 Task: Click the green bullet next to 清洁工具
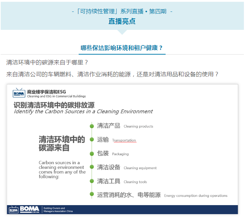(92, 181)
